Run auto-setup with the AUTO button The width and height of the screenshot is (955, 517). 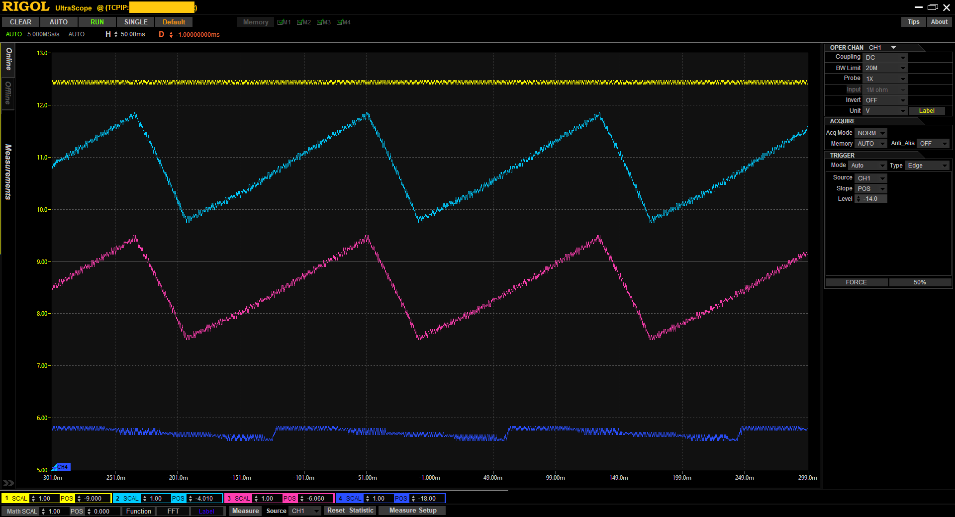(59, 22)
